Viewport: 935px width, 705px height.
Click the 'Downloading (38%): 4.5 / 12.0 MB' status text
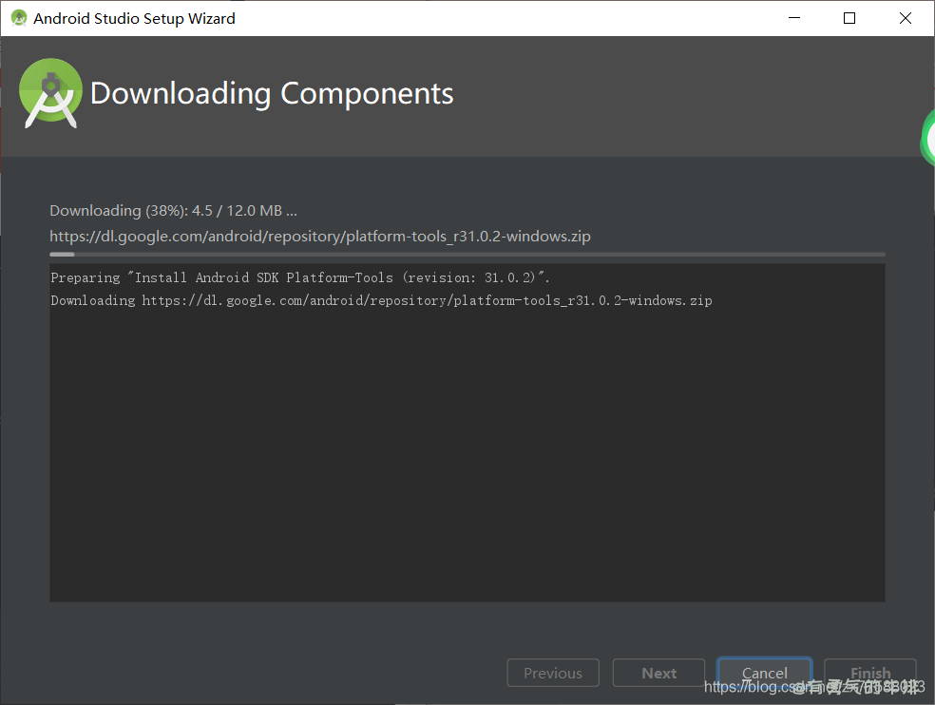(173, 211)
